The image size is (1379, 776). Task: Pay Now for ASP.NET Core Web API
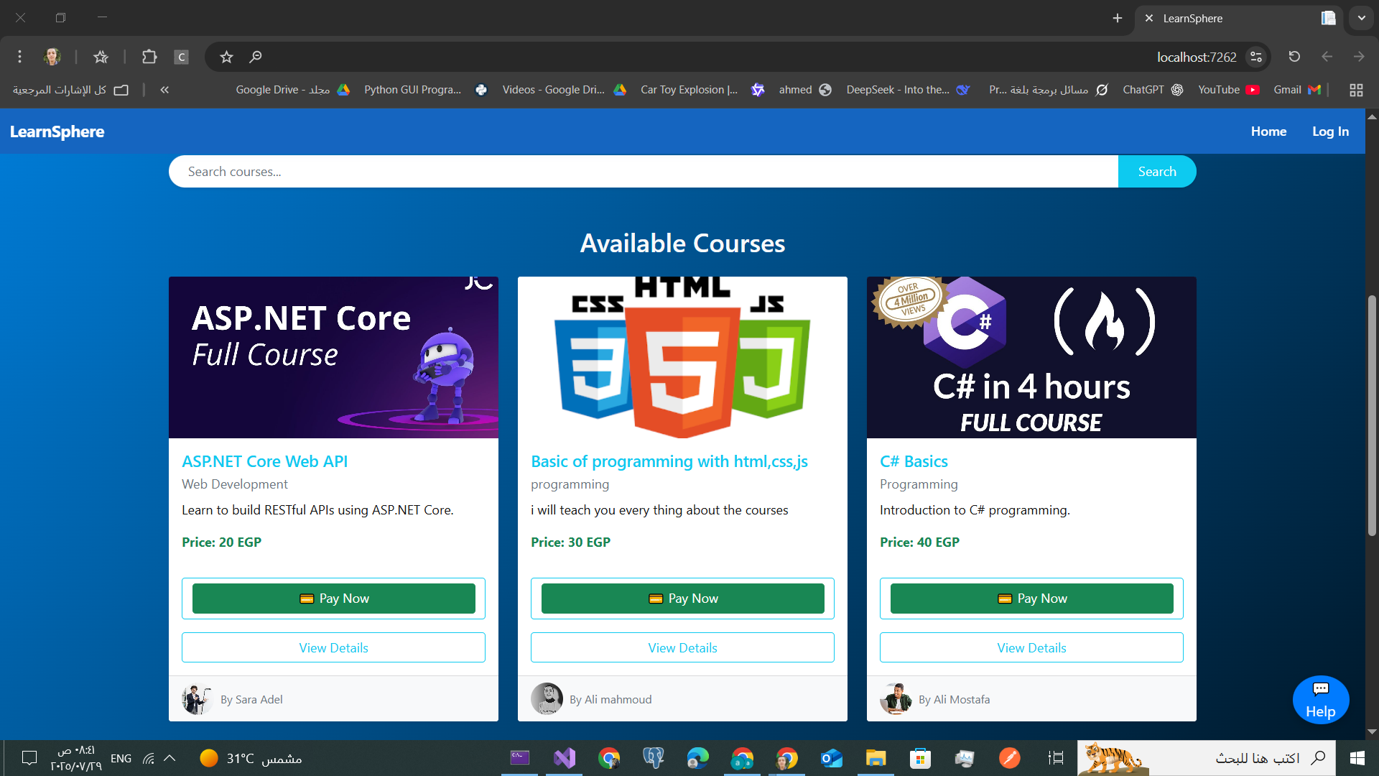(x=334, y=599)
